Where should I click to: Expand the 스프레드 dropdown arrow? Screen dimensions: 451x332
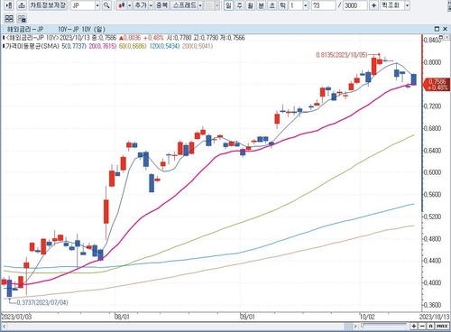click(200, 5)
